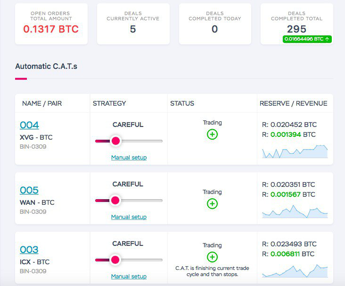
Task: Click the strategy slider knob for 003
Action: click(115, 260)
